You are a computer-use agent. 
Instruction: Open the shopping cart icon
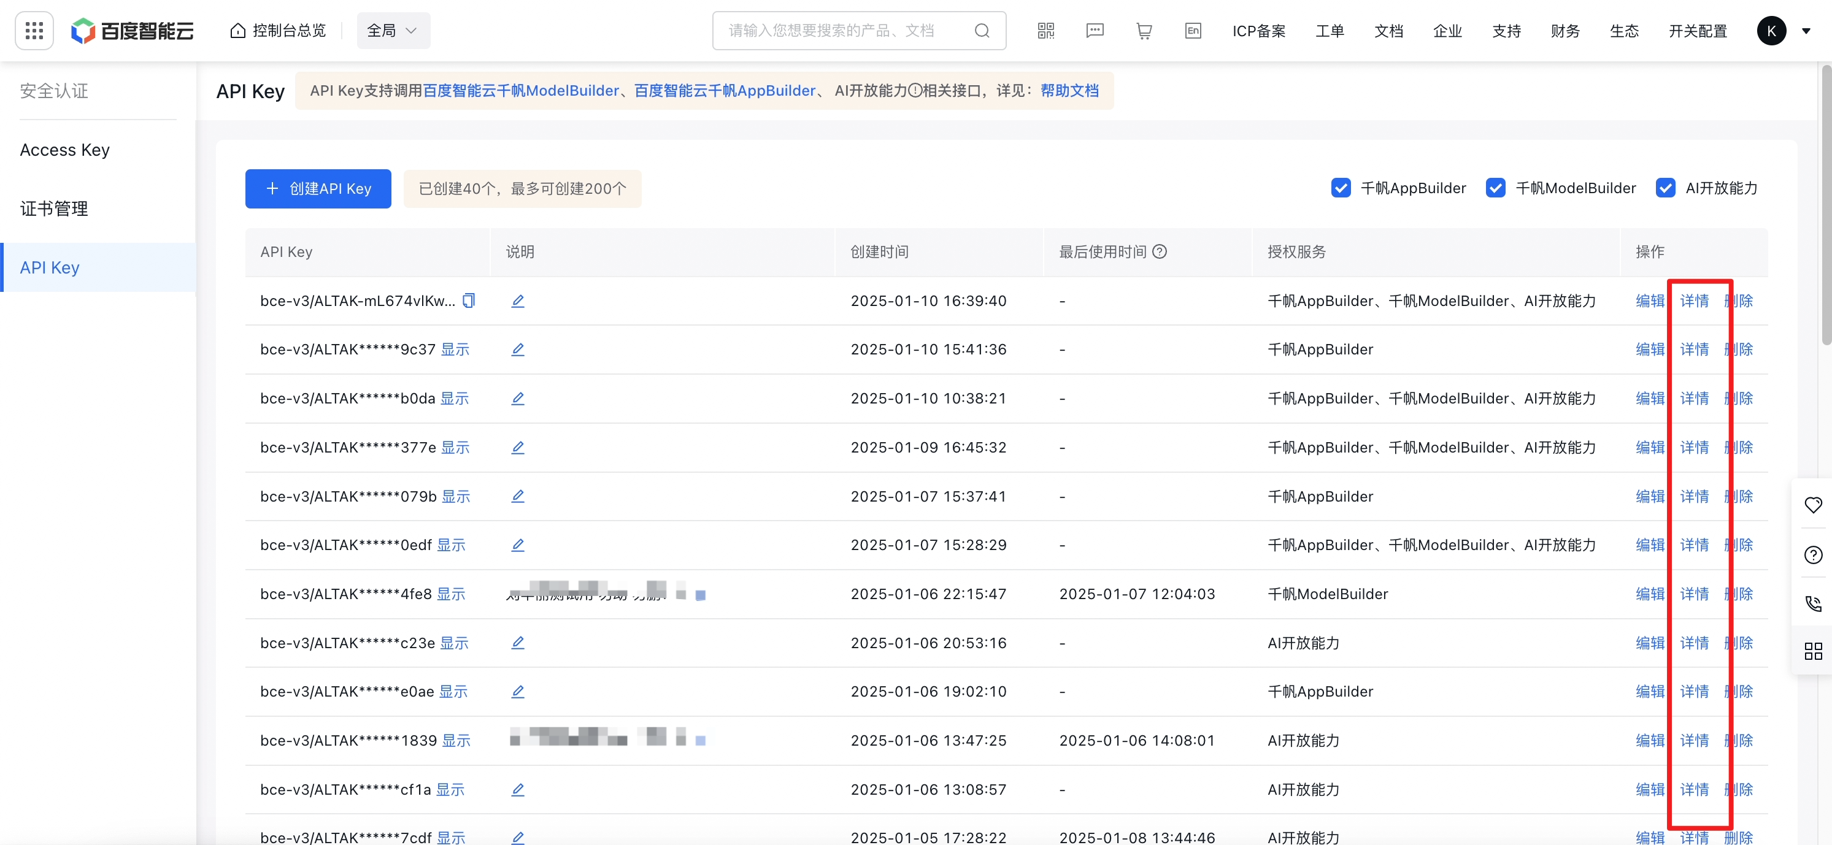coord(1144,31)
